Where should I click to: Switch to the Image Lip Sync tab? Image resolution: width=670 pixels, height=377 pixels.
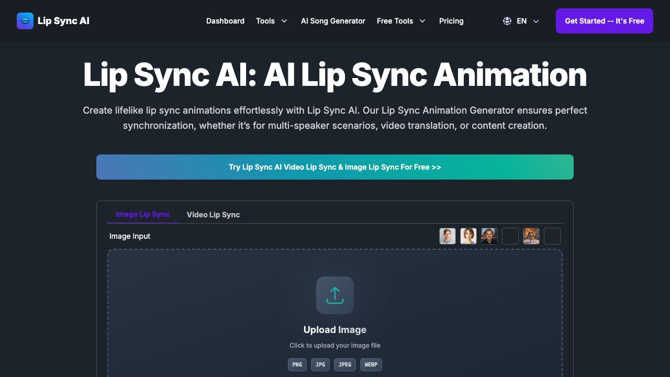tap(143, 214)
